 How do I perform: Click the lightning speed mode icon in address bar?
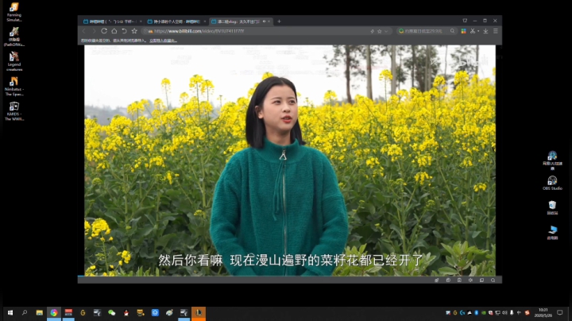click(372, 31)
